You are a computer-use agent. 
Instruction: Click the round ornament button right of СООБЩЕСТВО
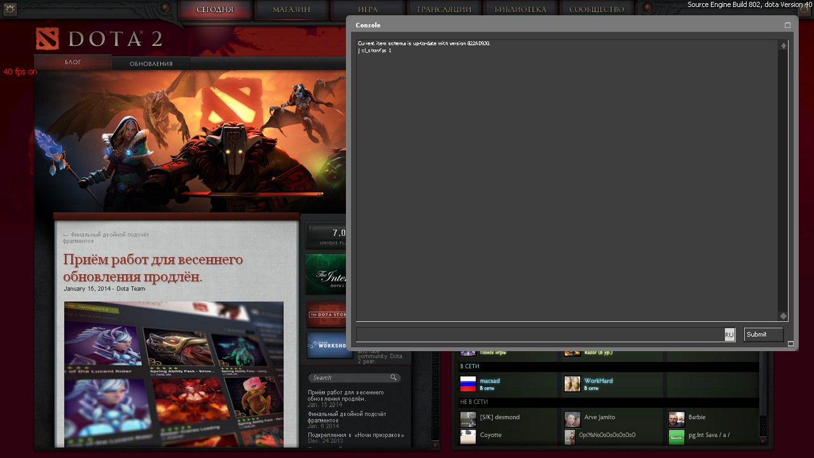[x=648, y=8]
